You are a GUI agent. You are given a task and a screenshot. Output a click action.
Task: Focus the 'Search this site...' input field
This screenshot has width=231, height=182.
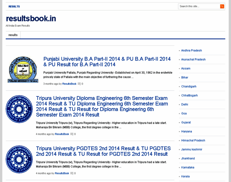click(x=199, y=6)
